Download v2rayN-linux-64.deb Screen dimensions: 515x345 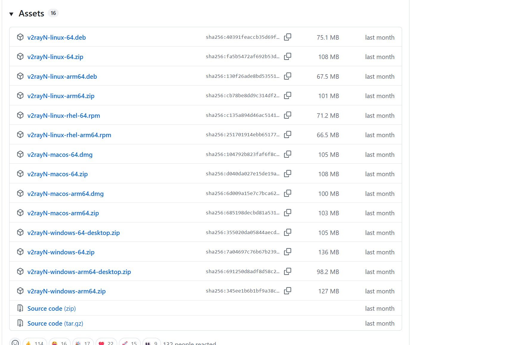point(57,38)
